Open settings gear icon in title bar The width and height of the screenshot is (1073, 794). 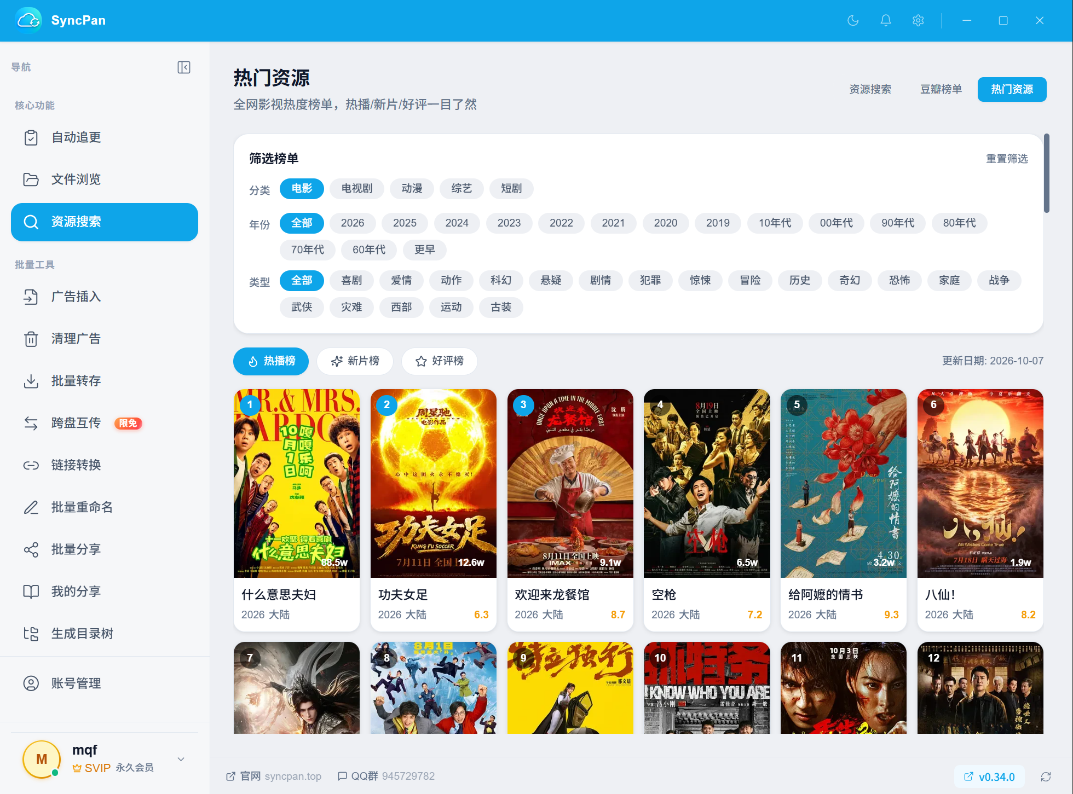[x=918, y=21]
